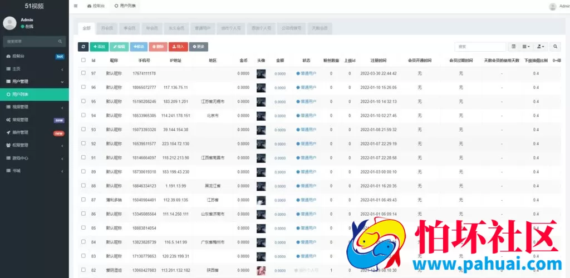Check the box for user Id 91
This screenshot has height=278, width=570.
click(x=83, y=157)
